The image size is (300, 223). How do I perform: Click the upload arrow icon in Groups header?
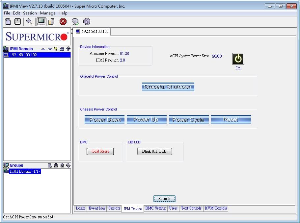click(62, 165)
